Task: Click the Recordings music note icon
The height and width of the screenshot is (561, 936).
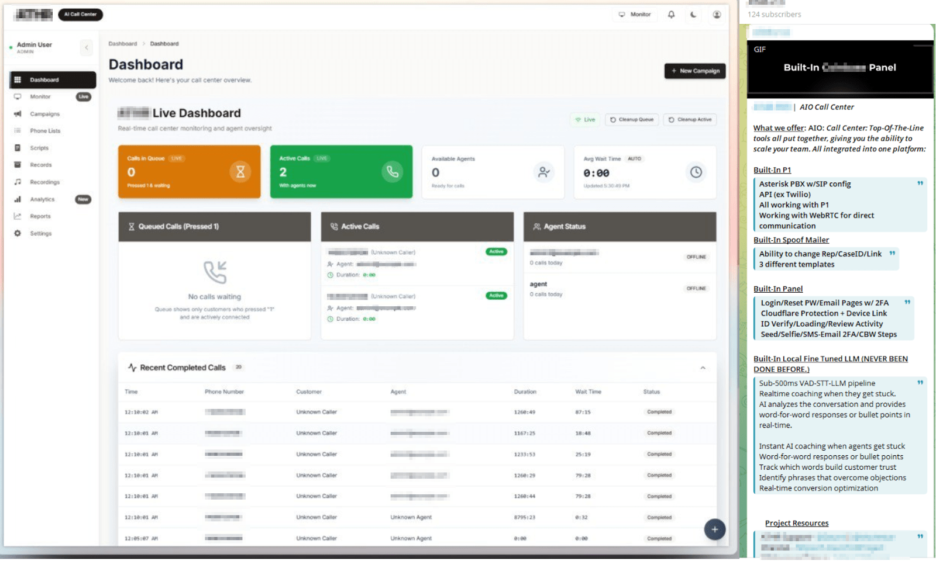Action: click(x=18, y=182)
